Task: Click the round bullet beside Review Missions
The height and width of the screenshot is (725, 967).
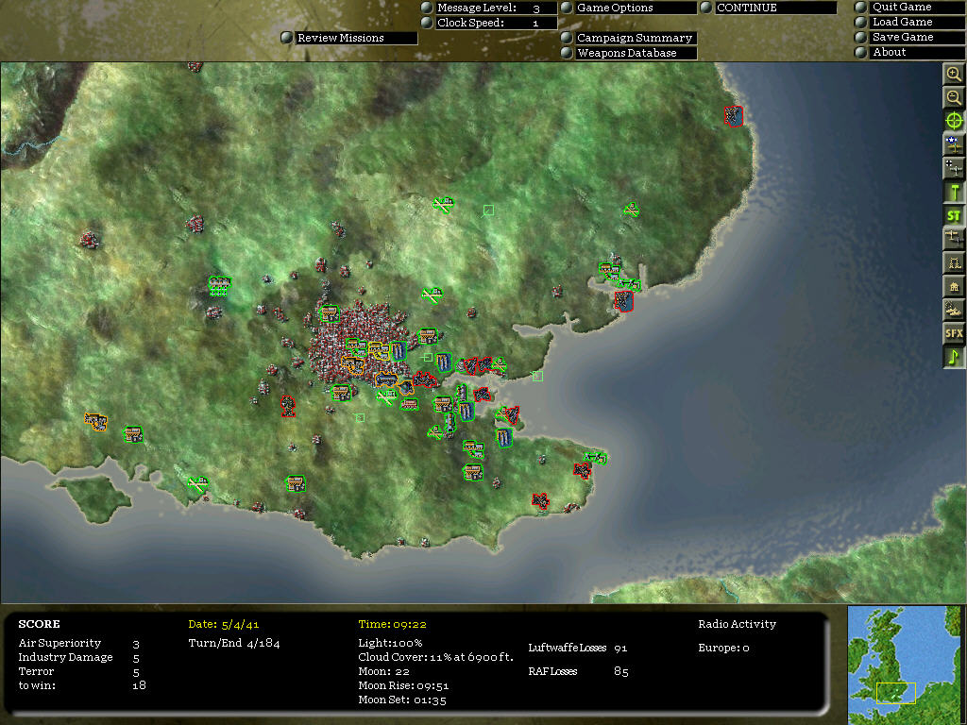Action: click(286, 38)
